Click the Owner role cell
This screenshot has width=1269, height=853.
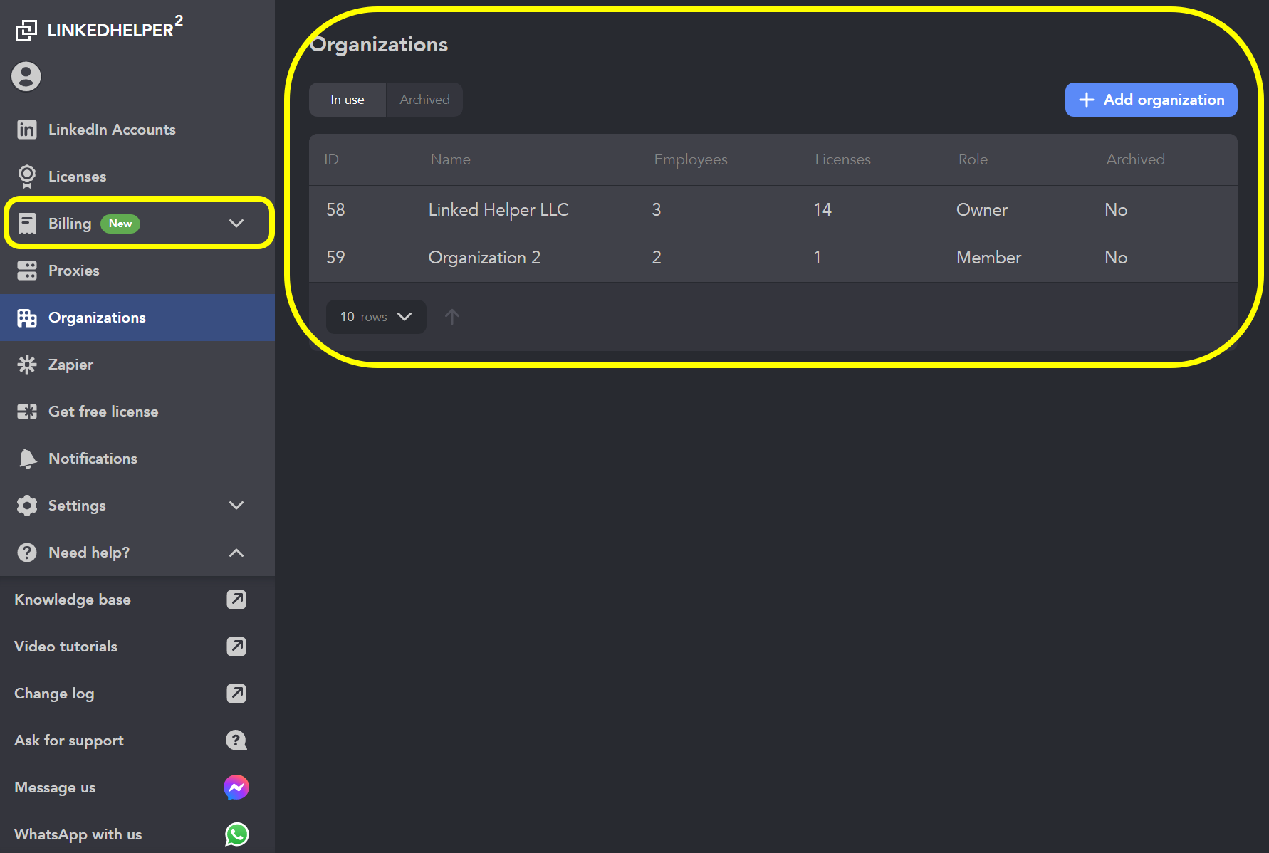click(x=982, y=210)
